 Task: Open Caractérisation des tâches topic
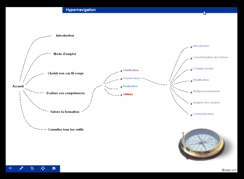210,57
